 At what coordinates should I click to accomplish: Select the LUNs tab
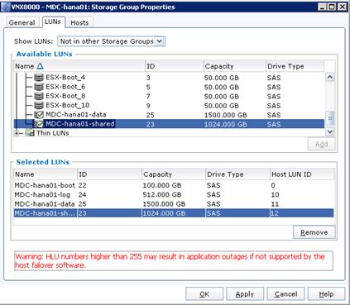tap(53, 21)
